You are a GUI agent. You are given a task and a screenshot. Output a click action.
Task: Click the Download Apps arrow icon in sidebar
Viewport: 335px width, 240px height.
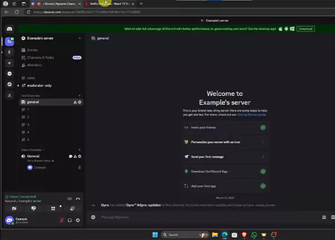(x=9, y=95)
